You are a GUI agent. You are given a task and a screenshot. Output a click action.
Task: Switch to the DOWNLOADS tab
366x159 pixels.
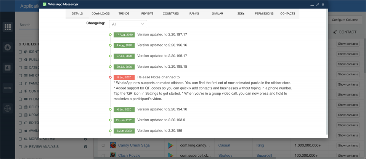(101, 14)
